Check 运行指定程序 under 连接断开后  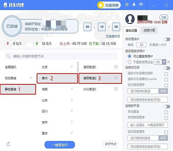pyautogui.click(x=166, y=132)
